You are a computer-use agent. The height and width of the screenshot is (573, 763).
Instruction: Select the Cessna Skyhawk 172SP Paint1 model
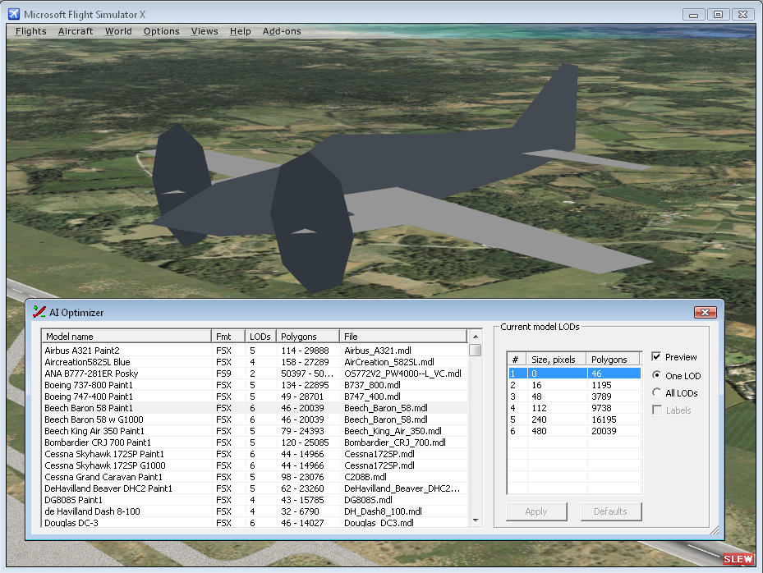[x=255, y=454]
